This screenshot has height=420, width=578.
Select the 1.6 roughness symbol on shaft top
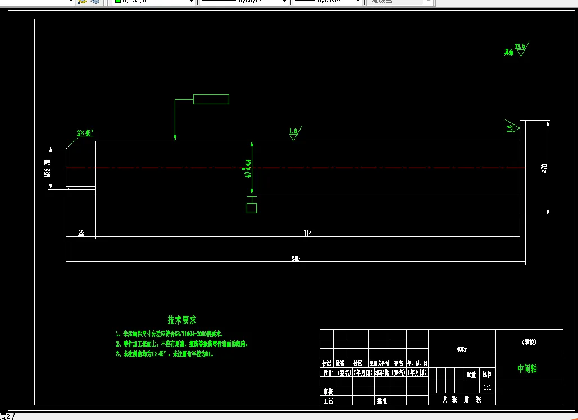pyautogui.click(x=295, y=133)
